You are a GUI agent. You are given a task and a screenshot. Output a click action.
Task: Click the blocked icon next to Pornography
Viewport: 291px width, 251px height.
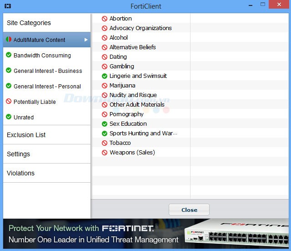click(105, 114)
